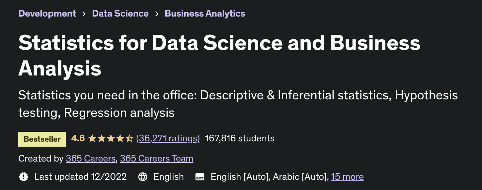Click the Last updated badge icon
The image size is (482, 190).
pyautogui.click(x=24, y=177)
